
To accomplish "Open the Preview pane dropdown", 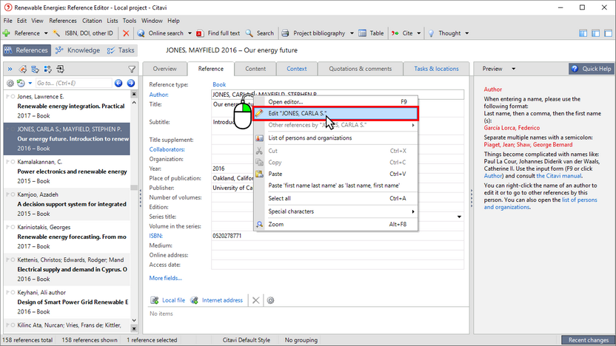I will click(x=513, y=69).
